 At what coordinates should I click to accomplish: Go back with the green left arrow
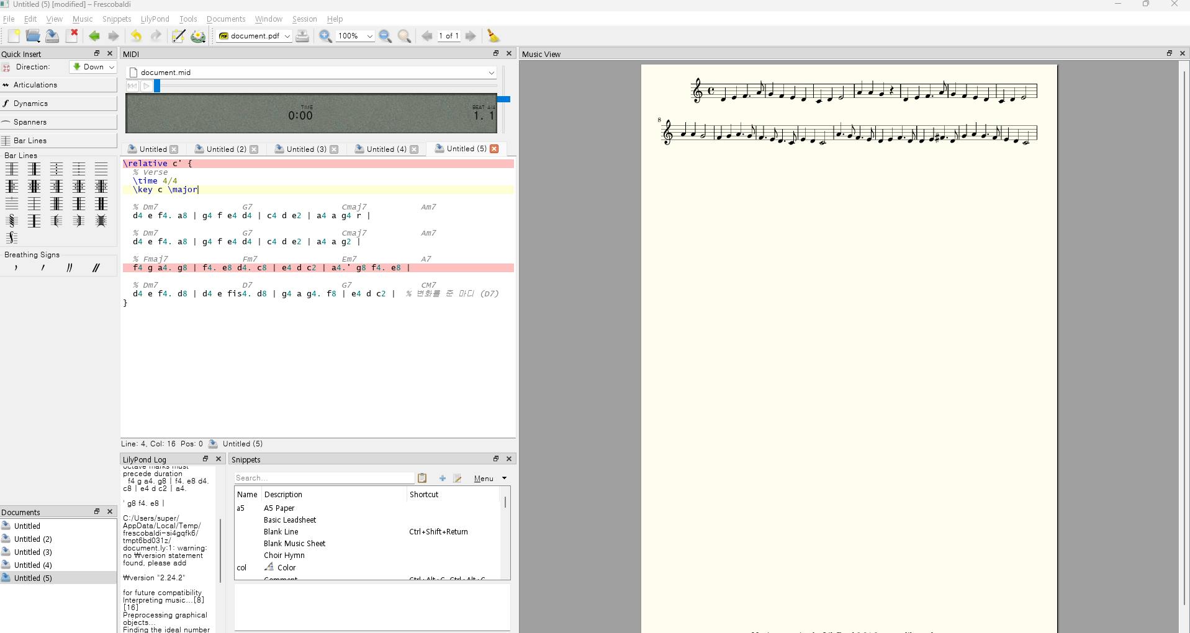coord(94,36)
